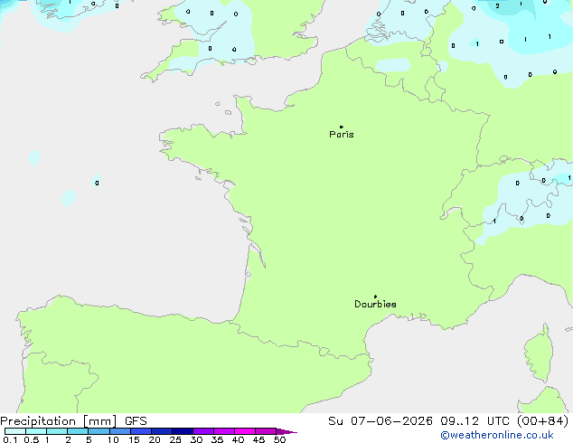The width and height of the screenshot is (573, 443).
Task: Click the legend value label 0.5
Action: [x=31, y=439]
